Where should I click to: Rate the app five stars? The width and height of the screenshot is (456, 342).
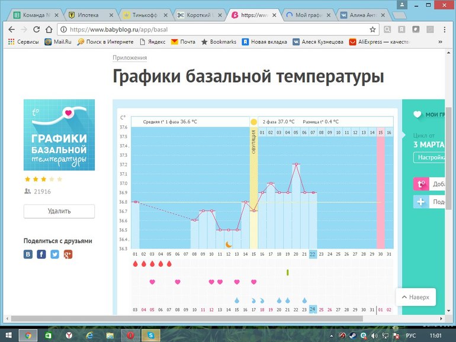click(x=59, y=179)
